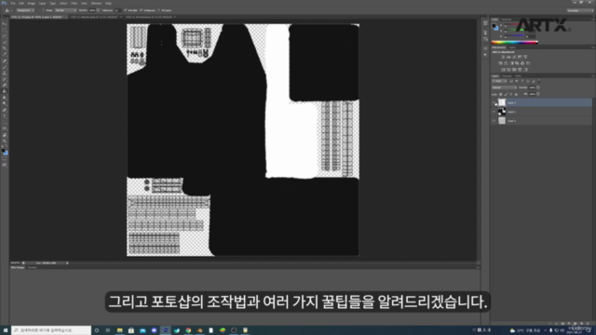Click the red R color slider
596x335 pixels.
pos(514,25)
